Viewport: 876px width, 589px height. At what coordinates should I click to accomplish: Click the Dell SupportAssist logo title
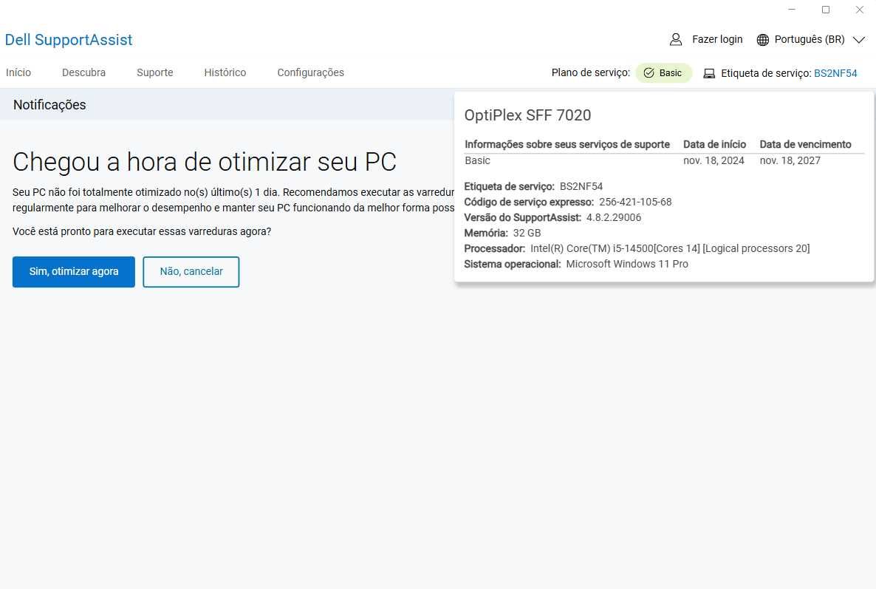69,40
